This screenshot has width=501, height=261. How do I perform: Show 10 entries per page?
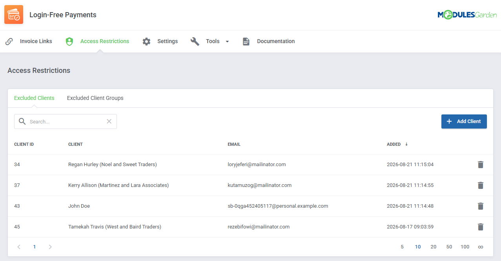pos(418,247)
